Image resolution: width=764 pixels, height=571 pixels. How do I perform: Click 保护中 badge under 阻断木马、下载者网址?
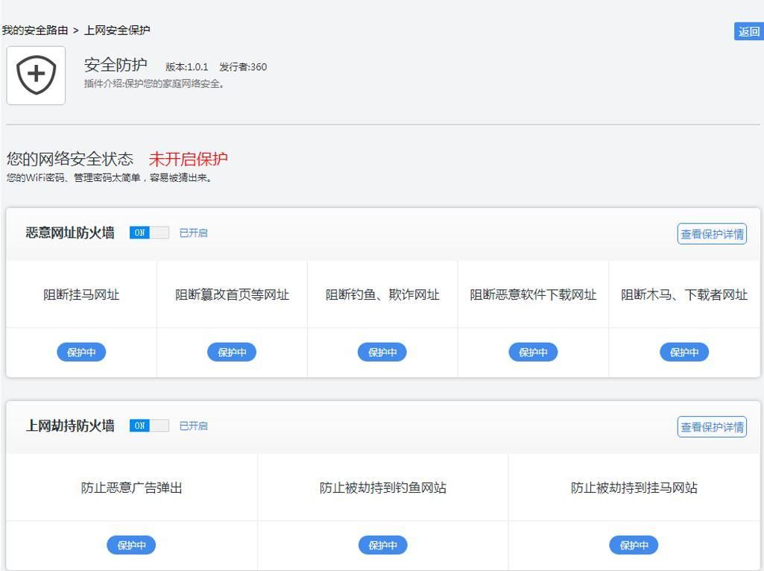coord(684,353)
